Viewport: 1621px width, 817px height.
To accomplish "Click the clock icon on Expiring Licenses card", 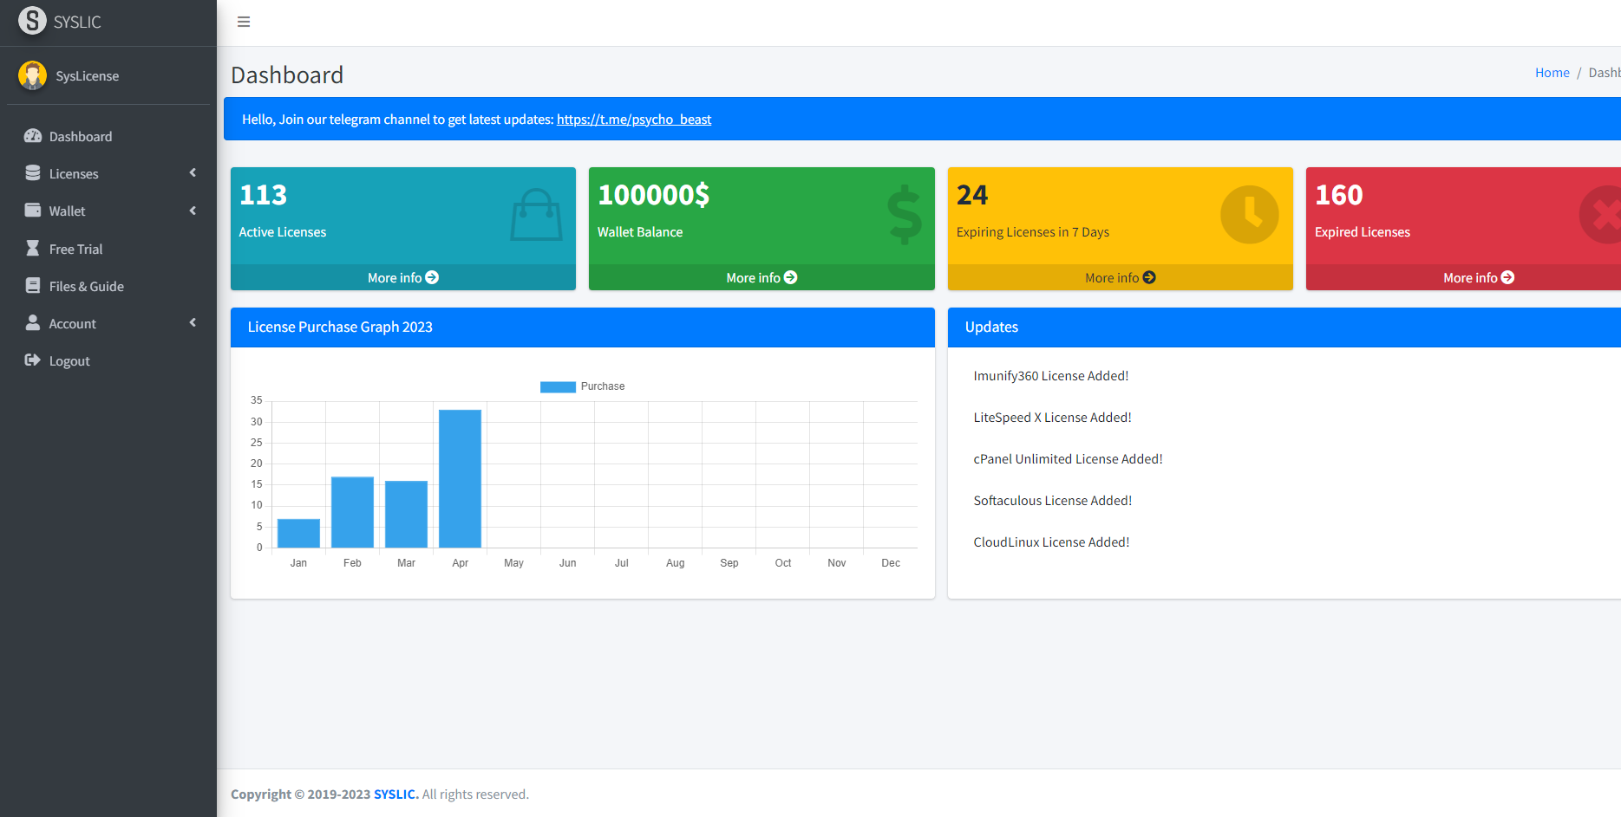I will pos(1249,215).
